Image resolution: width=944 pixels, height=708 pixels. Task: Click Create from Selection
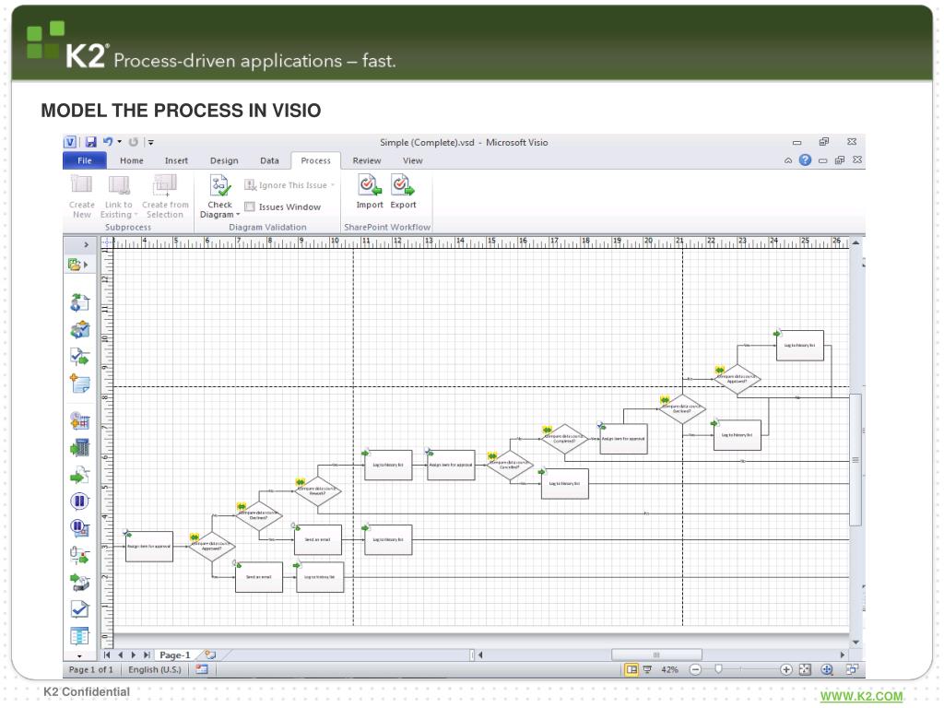pyautogui.click(x=165, y=196)
